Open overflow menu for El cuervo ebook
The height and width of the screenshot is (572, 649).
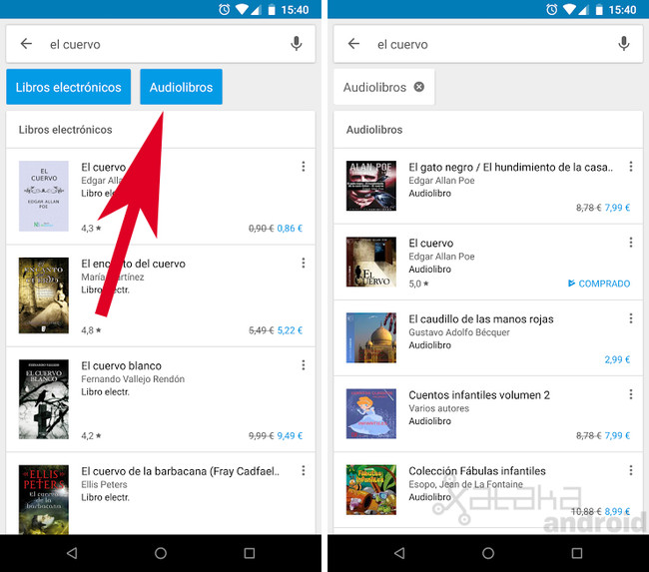point(304,167)
